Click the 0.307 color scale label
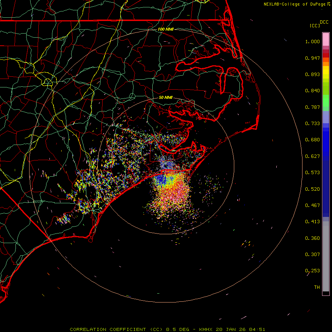Viewport: 332px width, 332px height. 312,255
